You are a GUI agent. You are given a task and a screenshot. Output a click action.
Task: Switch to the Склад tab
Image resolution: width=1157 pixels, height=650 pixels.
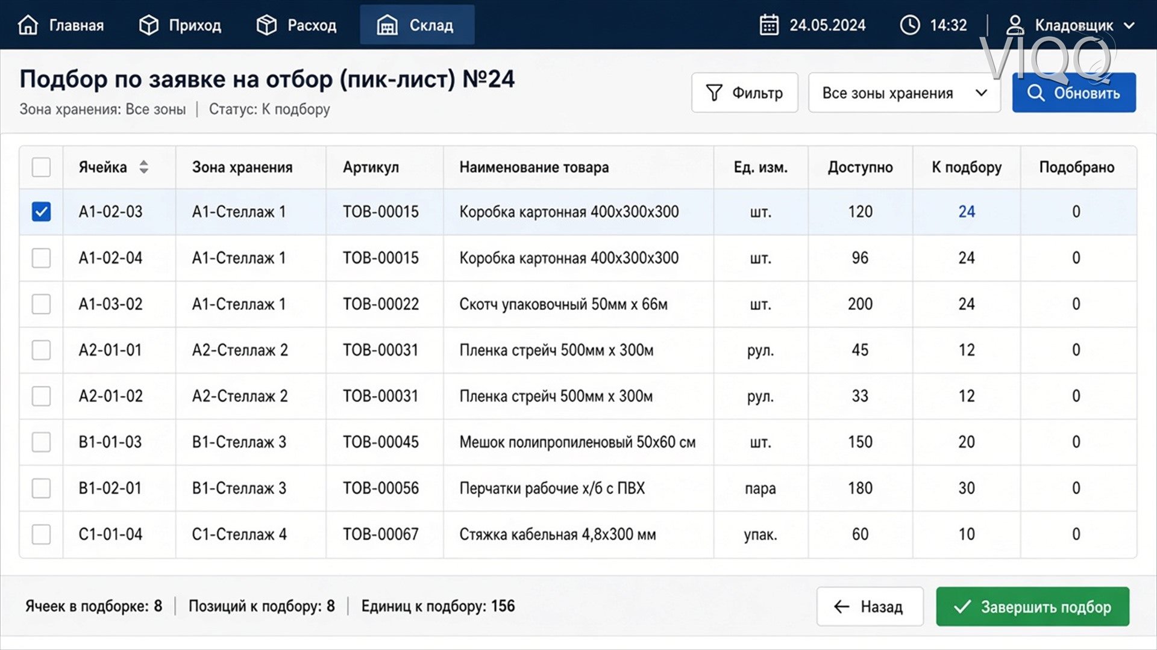tap(417, 25)
